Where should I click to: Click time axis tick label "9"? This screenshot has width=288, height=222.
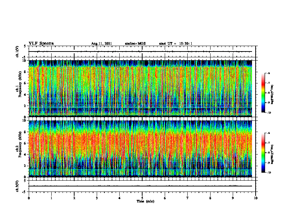(233, 198)
